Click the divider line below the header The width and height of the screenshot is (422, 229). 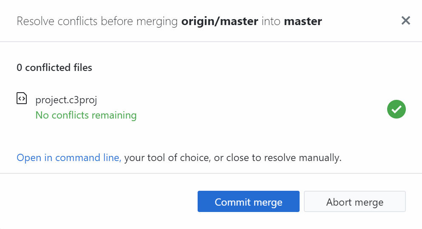tap(211, 42)
